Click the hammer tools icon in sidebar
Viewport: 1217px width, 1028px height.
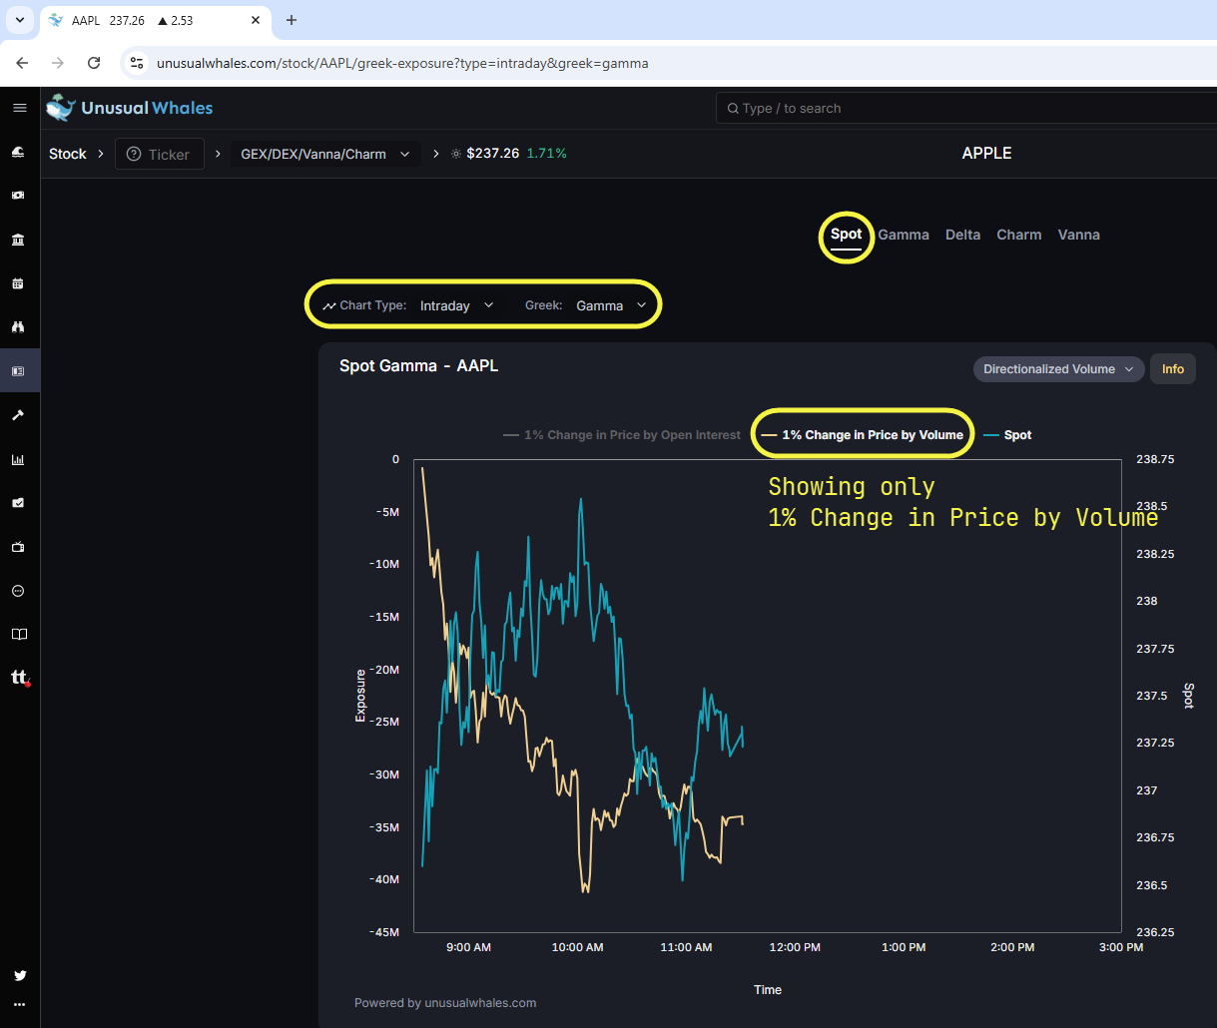18,415
